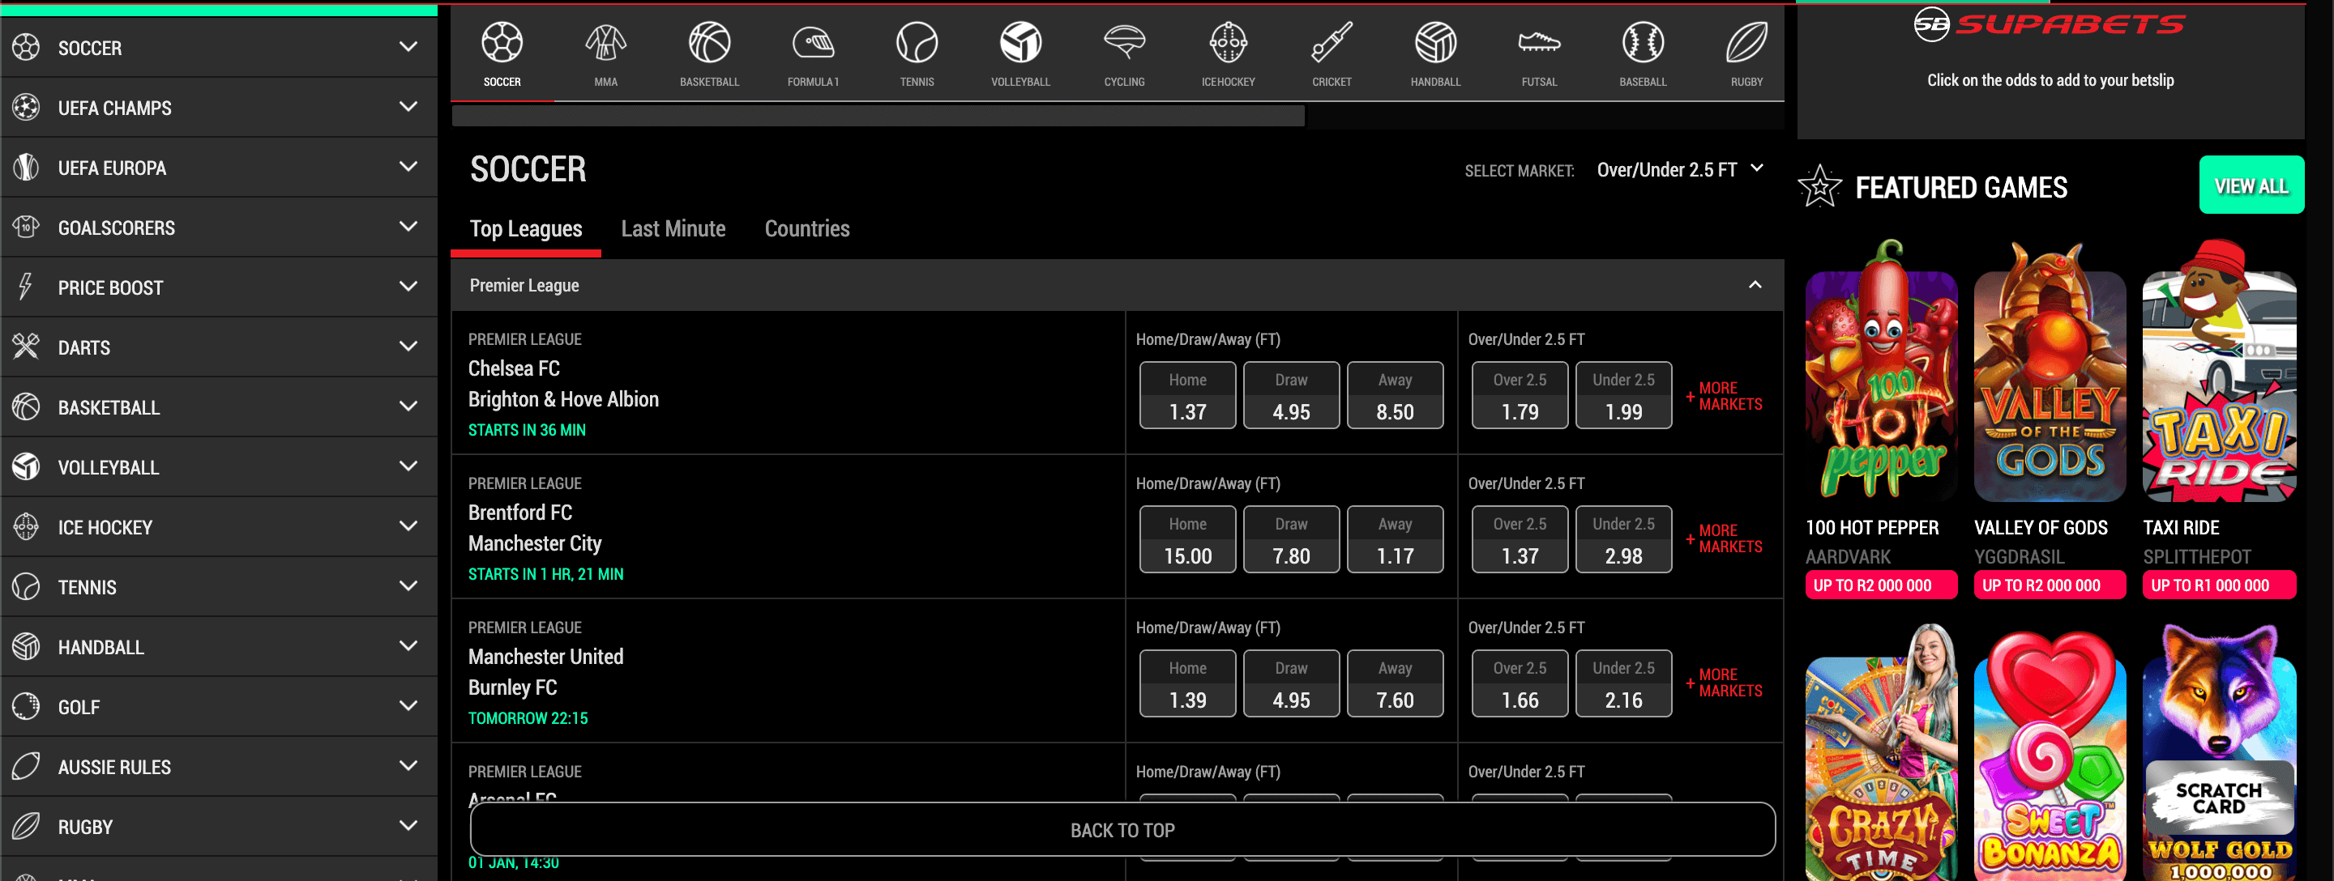Switch to the Countries tab
Viewport: 2334px width, 881px height.
[807, 229]
